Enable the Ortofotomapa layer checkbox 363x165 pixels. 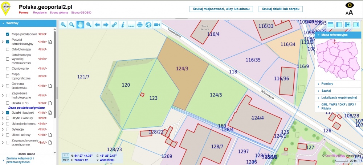pyautogui.click(x=7, y=49)
